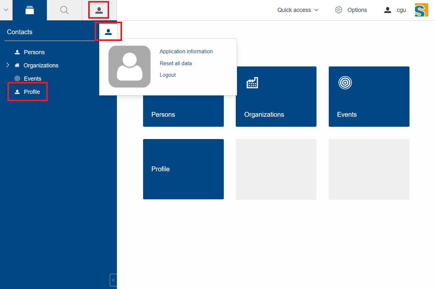This screenshot has height=289, width=435.
Task: Open the Options menu
Action: 351,10
